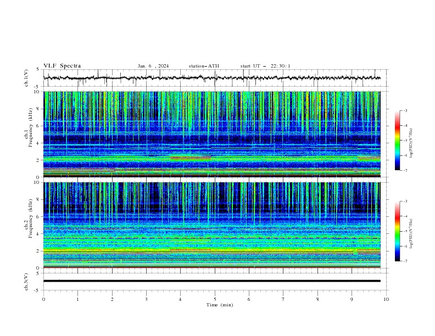Click tick label "8" on the Time (min) axis

(x=317, y=299)
